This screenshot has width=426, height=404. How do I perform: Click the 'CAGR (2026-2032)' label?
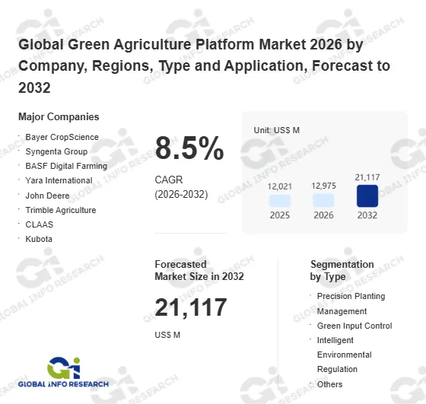coord(181,187)
